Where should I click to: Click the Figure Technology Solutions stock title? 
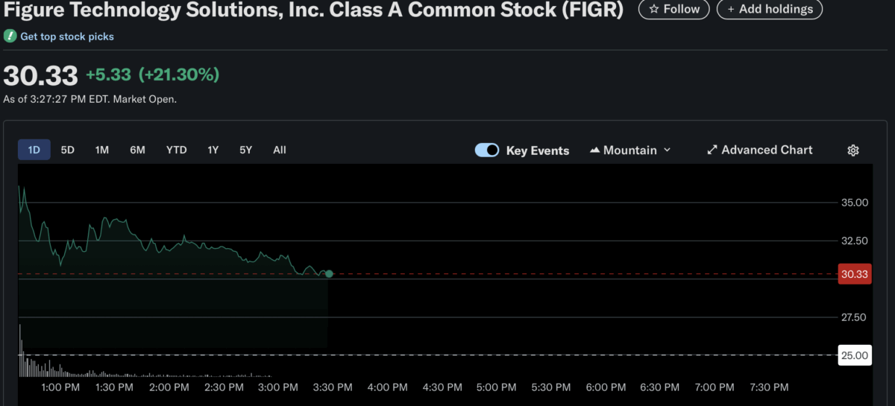tap(313, 10)
